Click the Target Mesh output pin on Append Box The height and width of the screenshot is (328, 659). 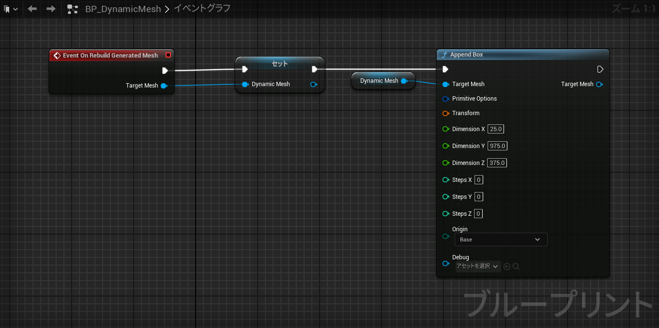coord(599,84)
